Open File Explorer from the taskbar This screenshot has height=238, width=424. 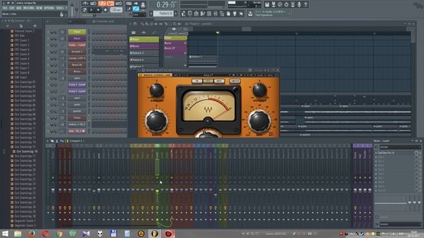point(18,233)
